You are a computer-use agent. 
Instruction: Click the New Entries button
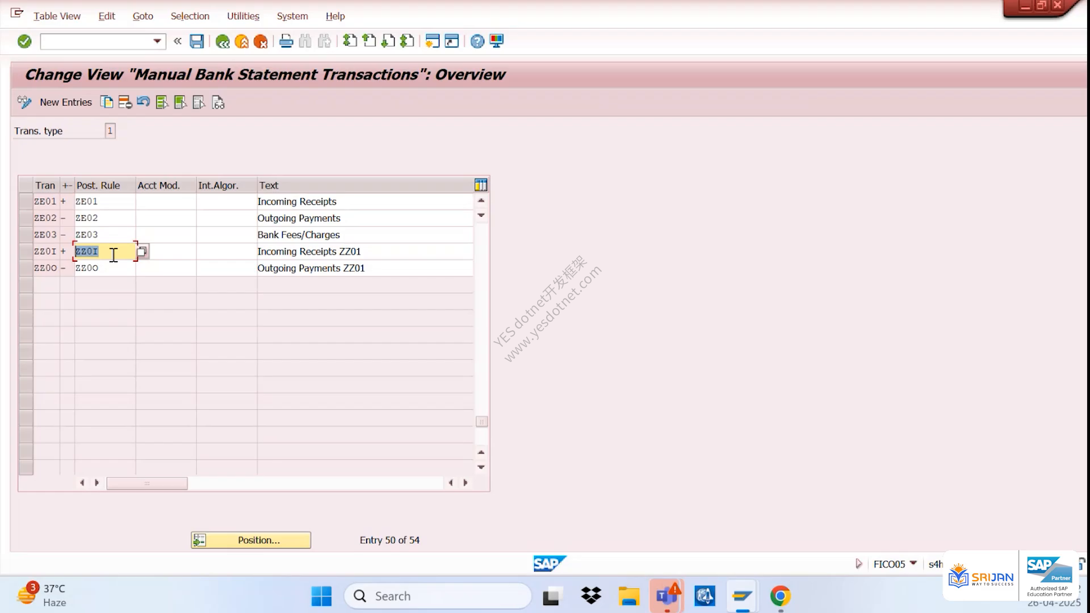click(x=65, y=102)
